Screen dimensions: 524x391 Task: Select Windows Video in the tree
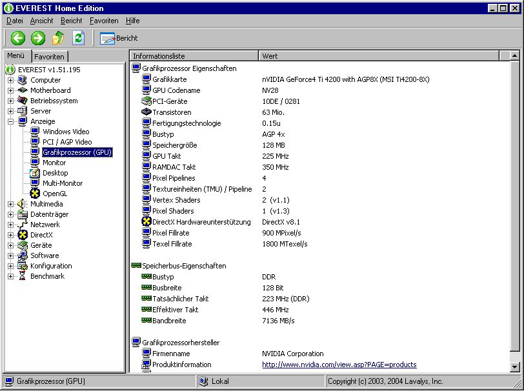[x=66, y=132]
